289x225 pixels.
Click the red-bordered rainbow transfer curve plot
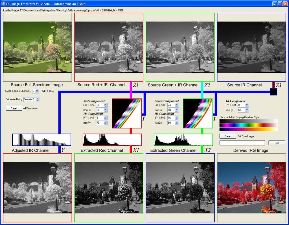(x=127, y=113)
